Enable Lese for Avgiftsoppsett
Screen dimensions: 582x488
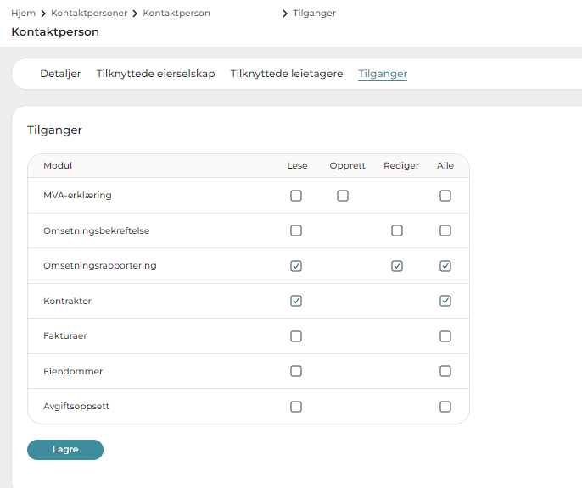(296, 407)
